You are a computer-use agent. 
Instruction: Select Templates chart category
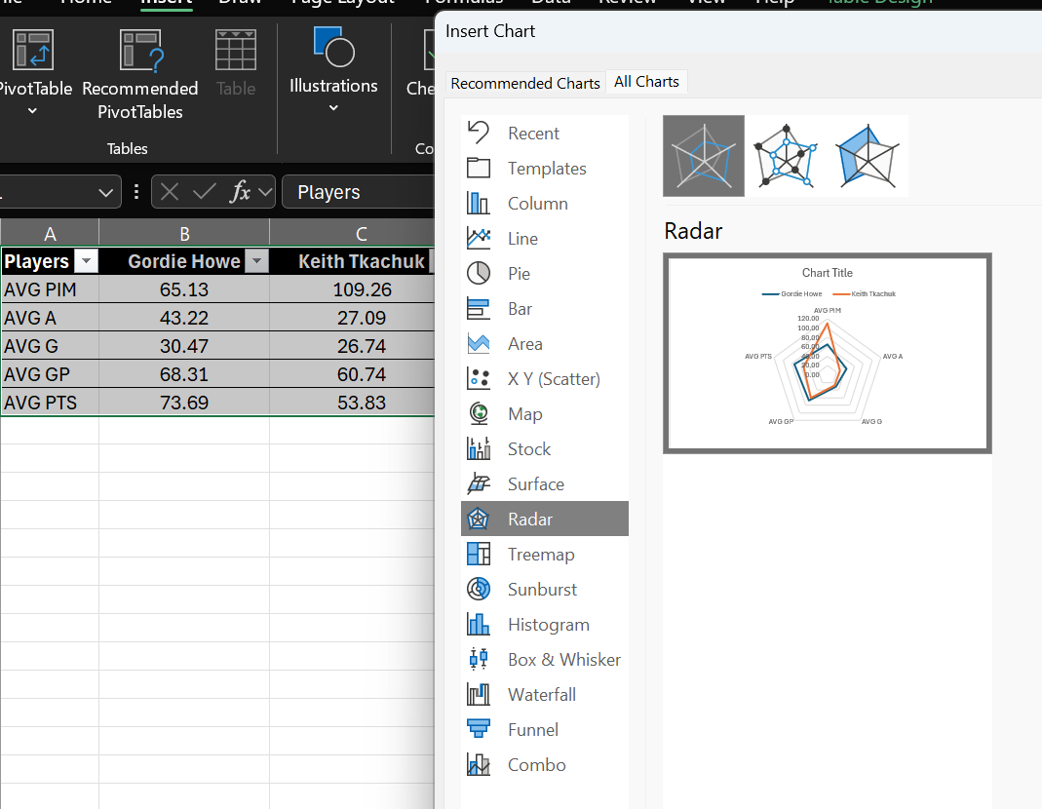click(x=544, y=169)
